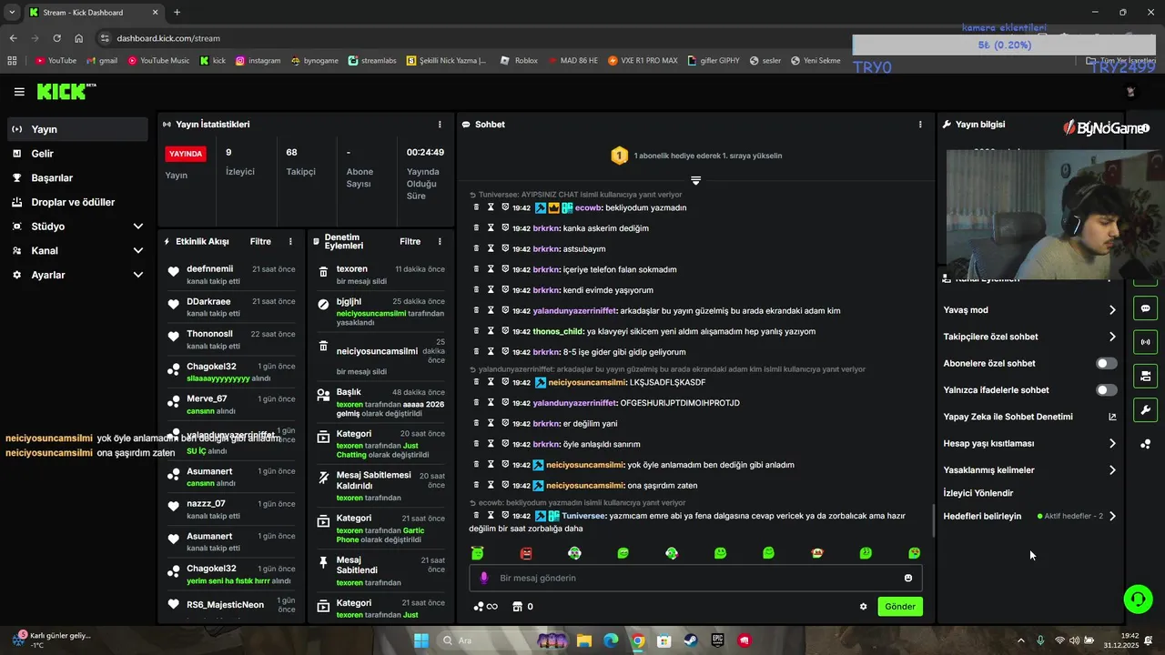Viewport: 1165px width, 655px height.
Task: Select Gelir in the left sidebar
Action: (77, 154)
